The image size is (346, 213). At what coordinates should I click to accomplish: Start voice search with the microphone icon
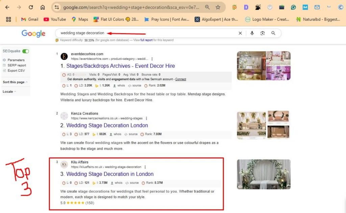(252, 33)
